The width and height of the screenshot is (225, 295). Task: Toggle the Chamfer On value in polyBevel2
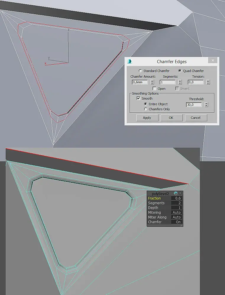tap(177, 222)
